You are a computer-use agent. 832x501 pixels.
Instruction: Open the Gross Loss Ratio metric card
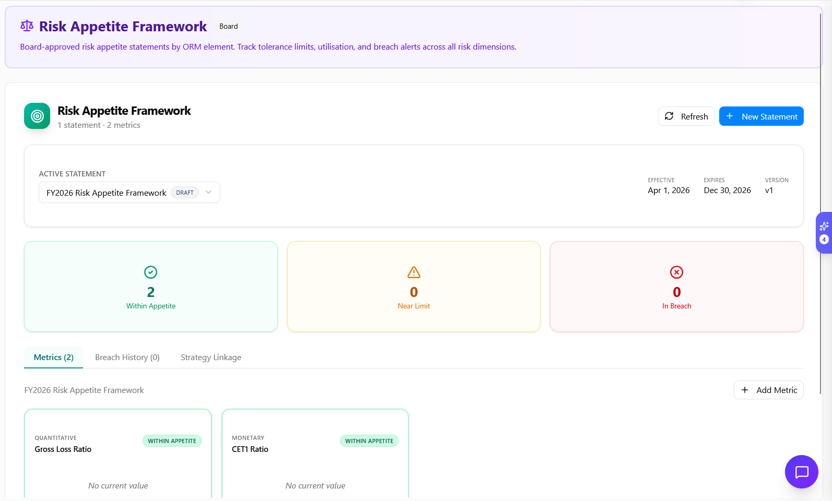click(x=118, y=454)
